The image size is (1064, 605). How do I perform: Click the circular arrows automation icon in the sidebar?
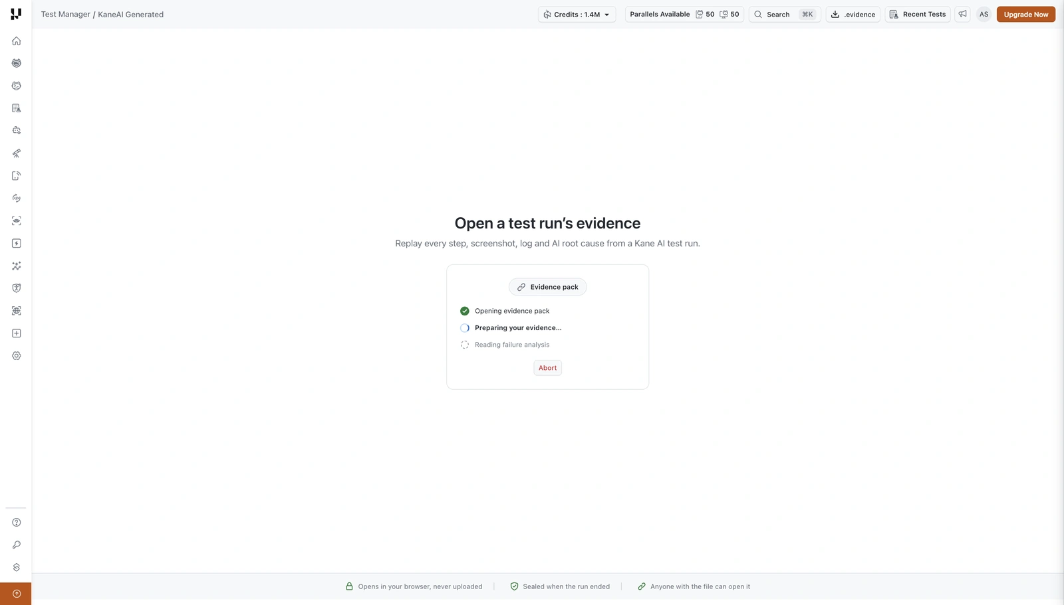click(x=17, y=199)
